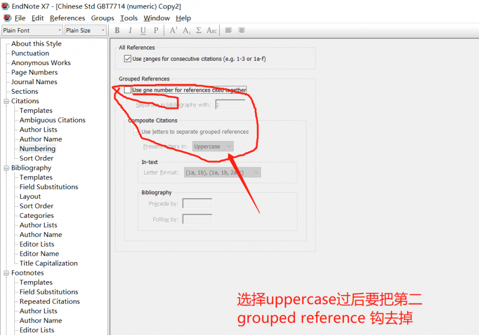Toggle Use letters to separate grouped references
This screenshot has width=479, height=335.
pyautogui.click(x=136, y=132)
